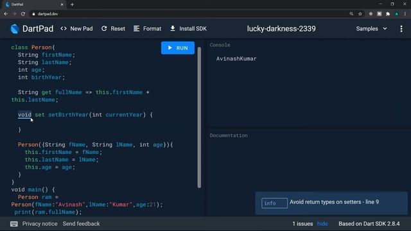Click the Console panel label
This screenshot has width=411, height=231.
coord(220,45)
